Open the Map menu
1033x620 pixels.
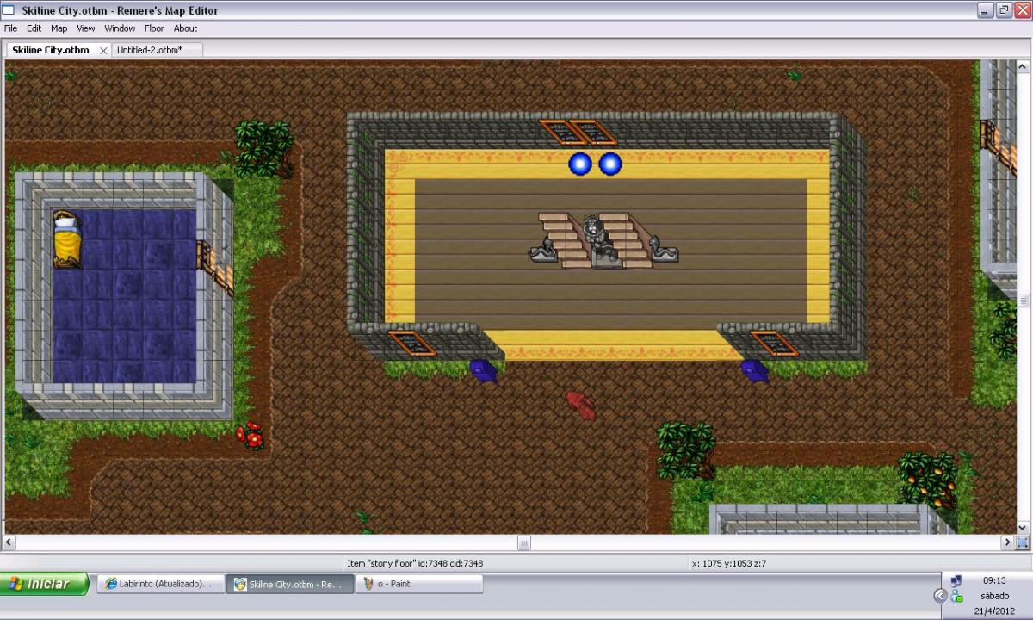pyautogui.click(x=59, y=28)
